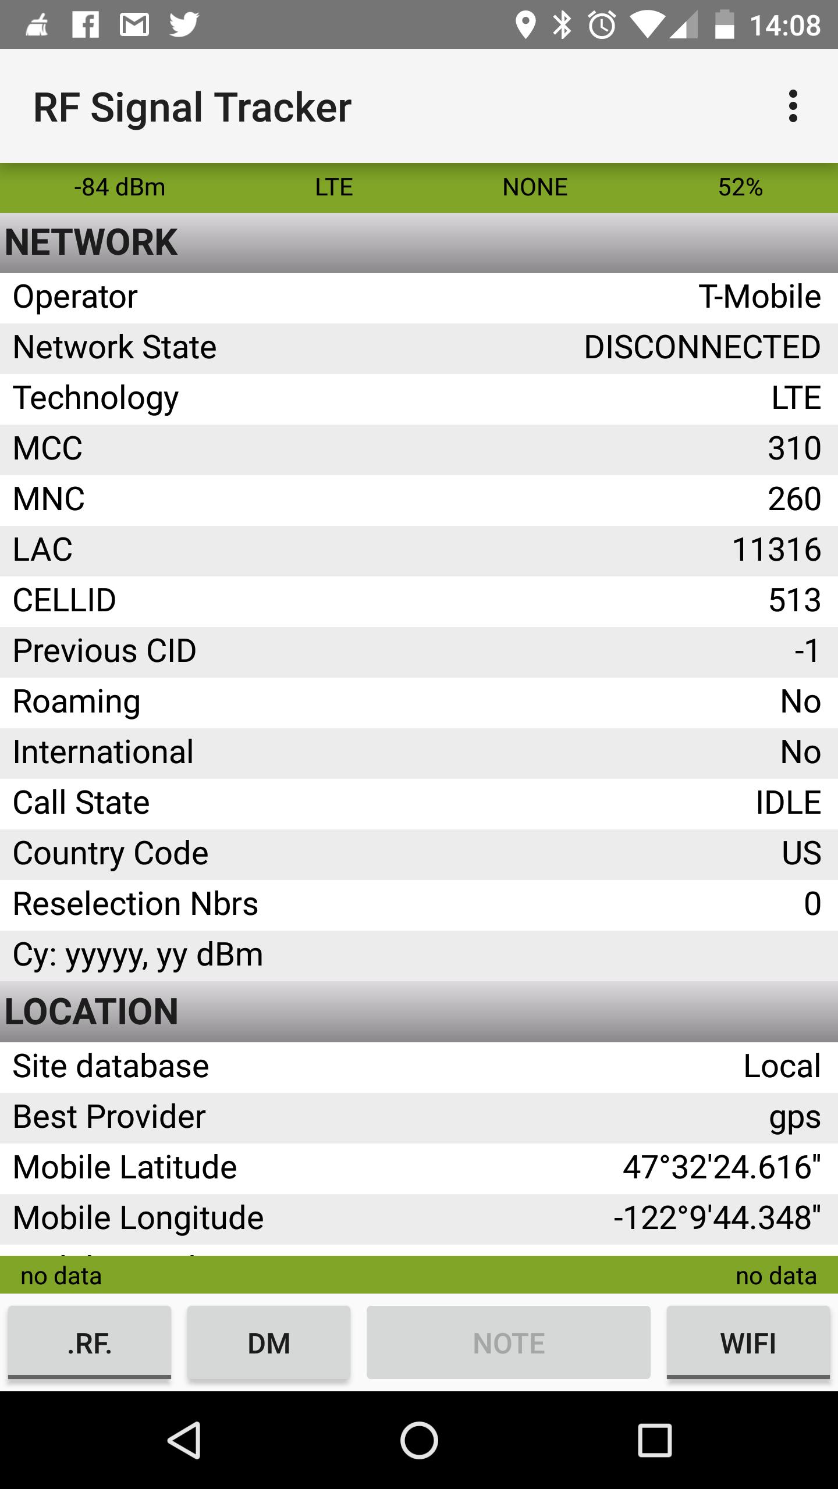Viewport: 838px width, 1489px height.
Task: Tap the Gmail notification icon
Action: click(134, 25)
